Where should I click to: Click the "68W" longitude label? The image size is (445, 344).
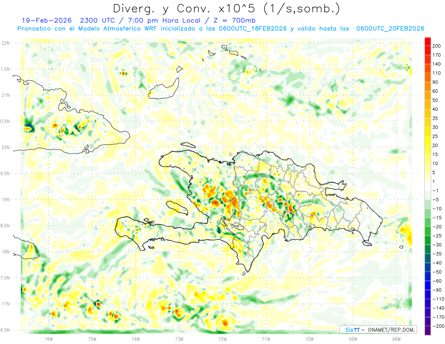click(396, 339)
